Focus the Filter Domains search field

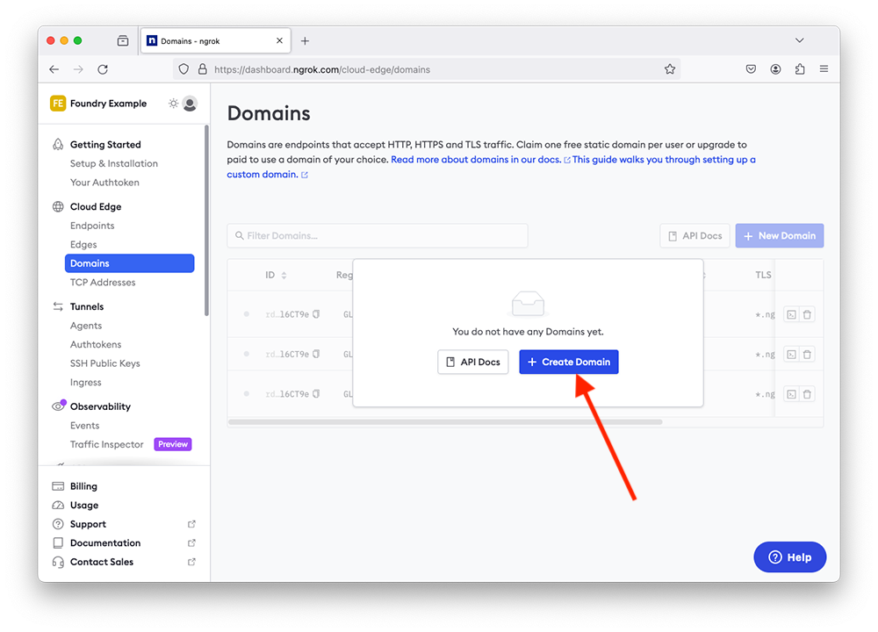click(377, 235)
